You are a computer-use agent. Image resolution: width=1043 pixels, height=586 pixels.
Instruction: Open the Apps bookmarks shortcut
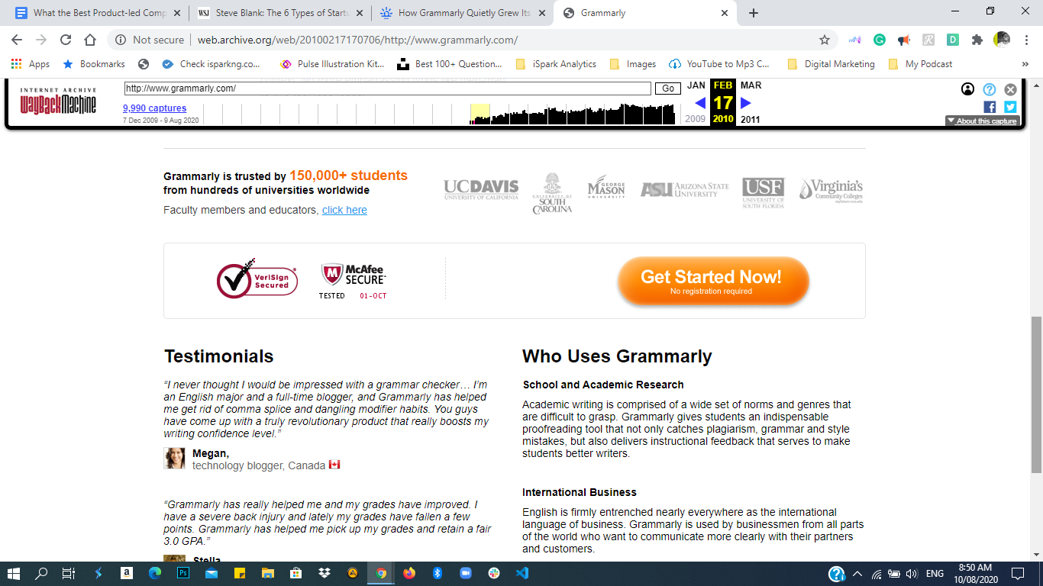click(31, 64)
